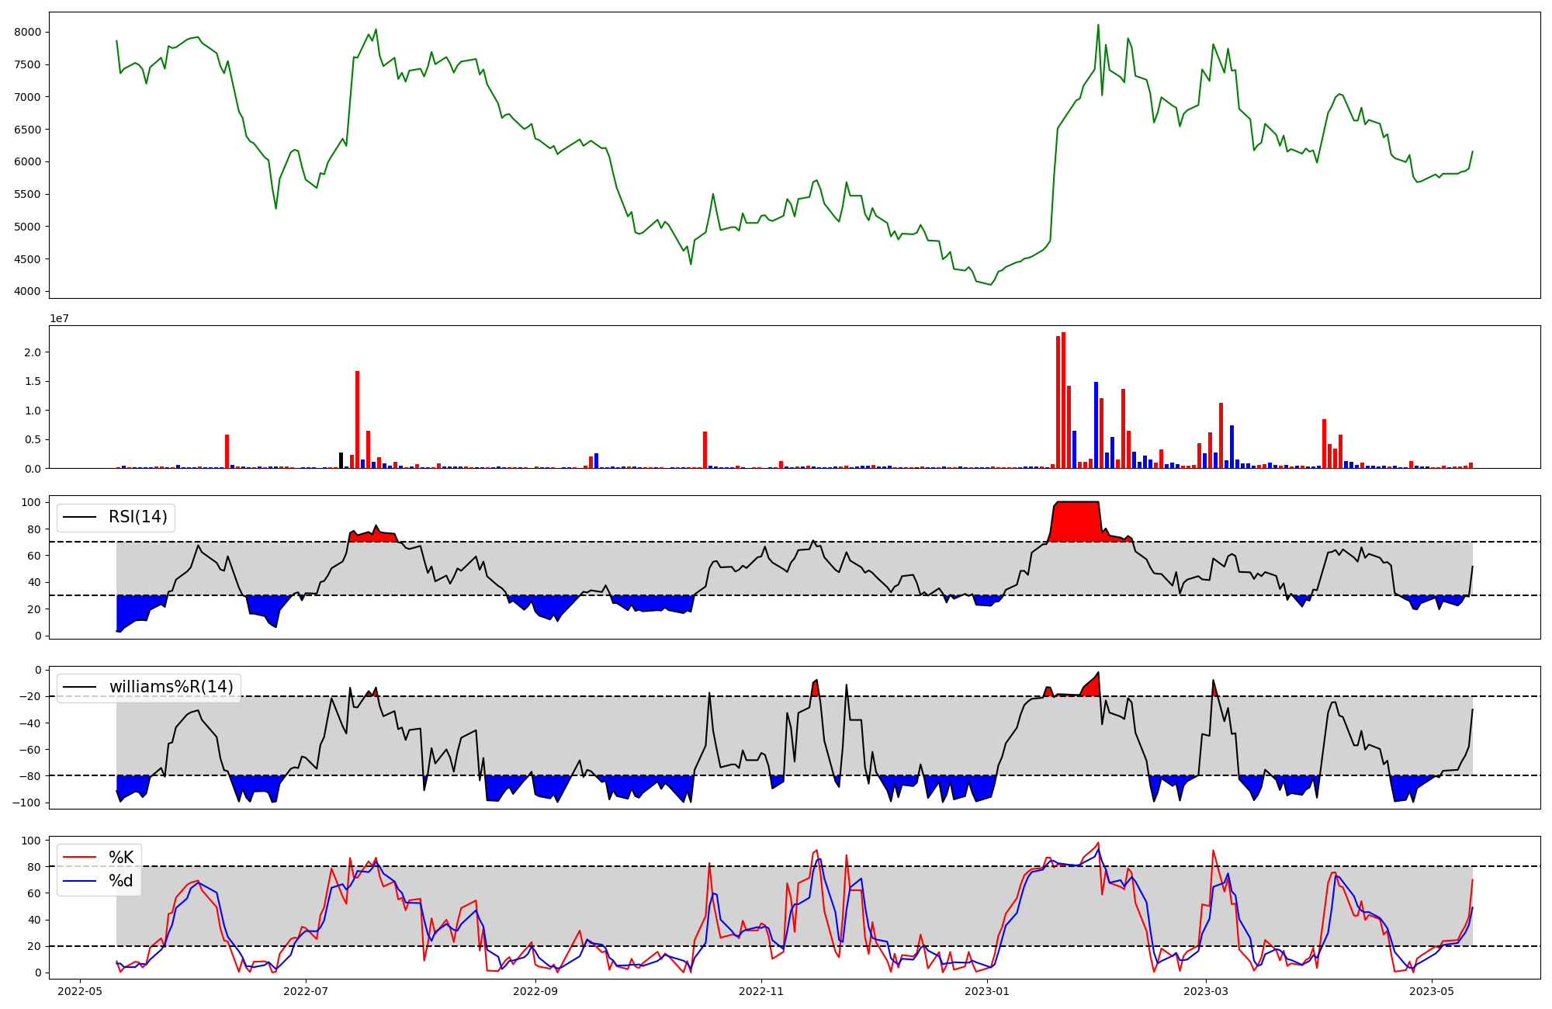
Task: Click the blue %d legend line sample
Action: click(79, 881)
